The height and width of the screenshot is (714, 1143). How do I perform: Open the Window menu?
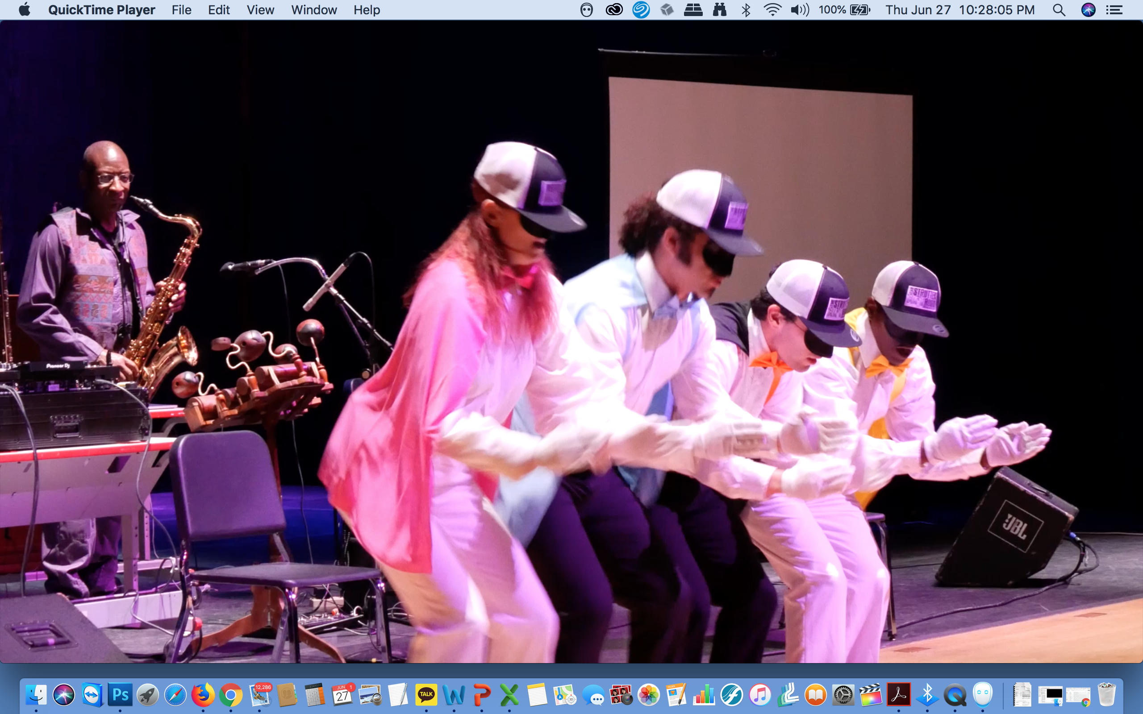(313, 10)
